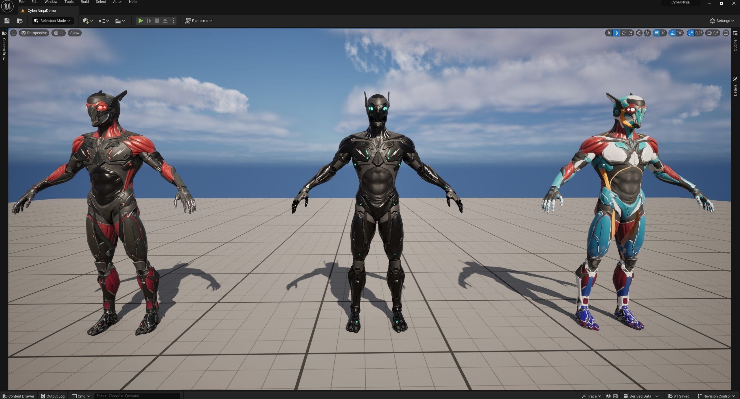Viewport: 740px width, 399px height.
Task: Open the Content Drawer
Action: coord(19,396)
